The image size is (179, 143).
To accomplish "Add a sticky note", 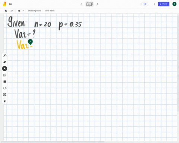I will click(4, 75).
